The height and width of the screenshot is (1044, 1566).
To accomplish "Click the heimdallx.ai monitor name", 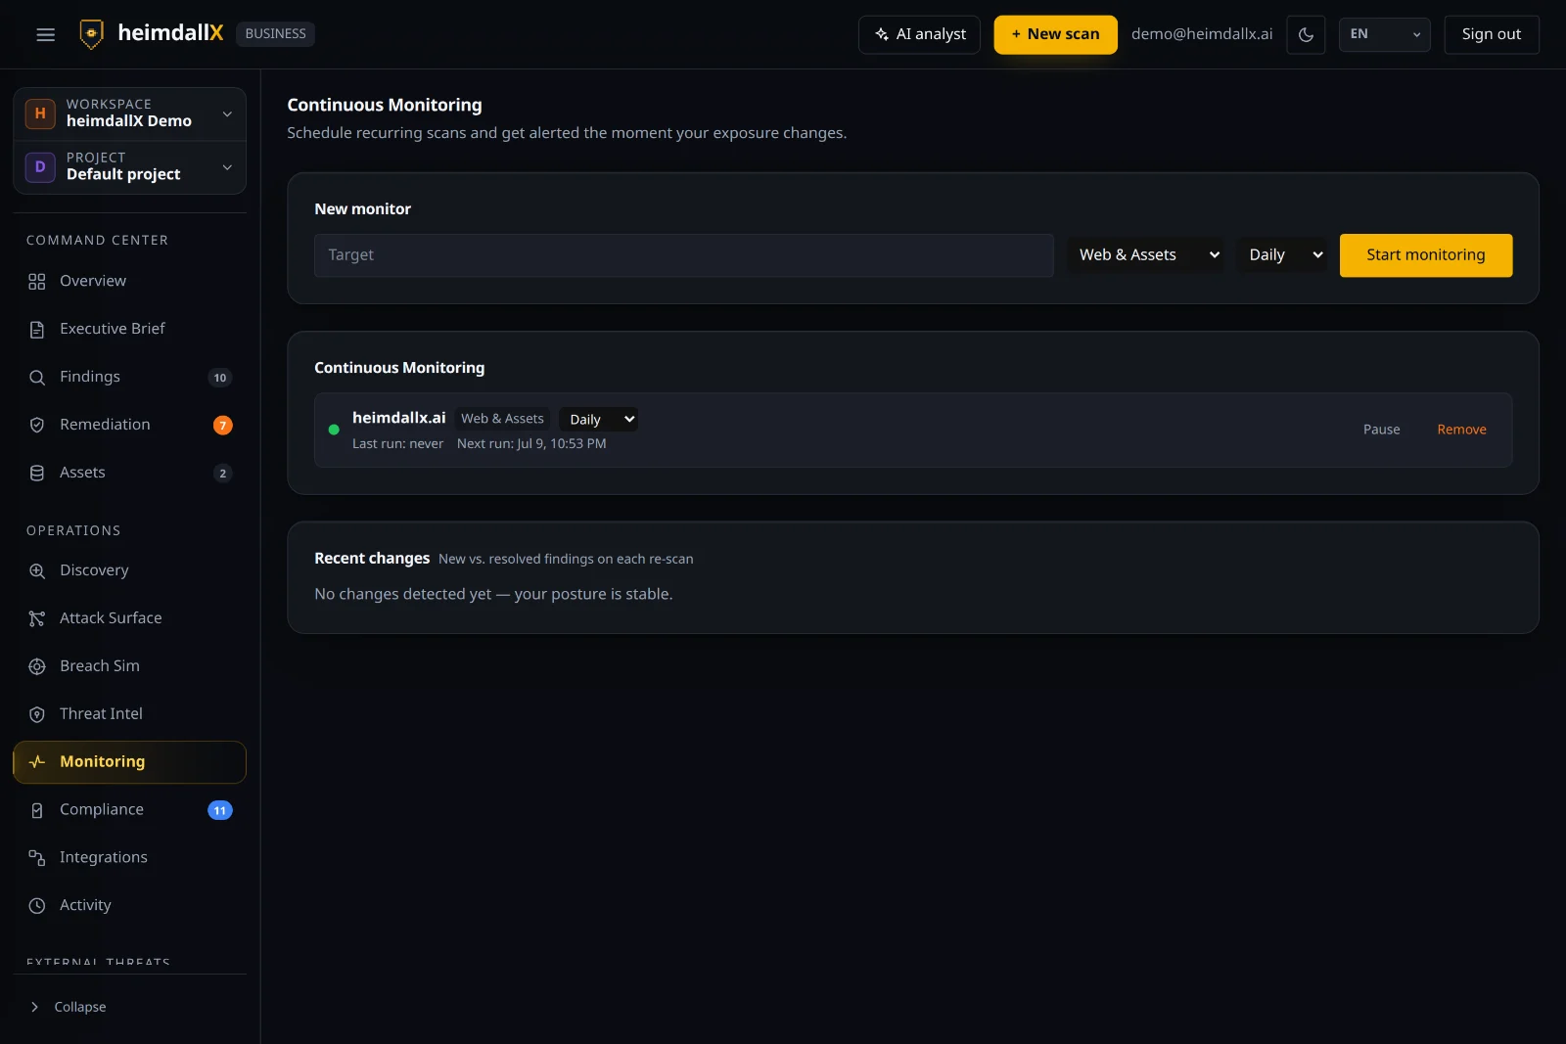I will coord(398,418).
